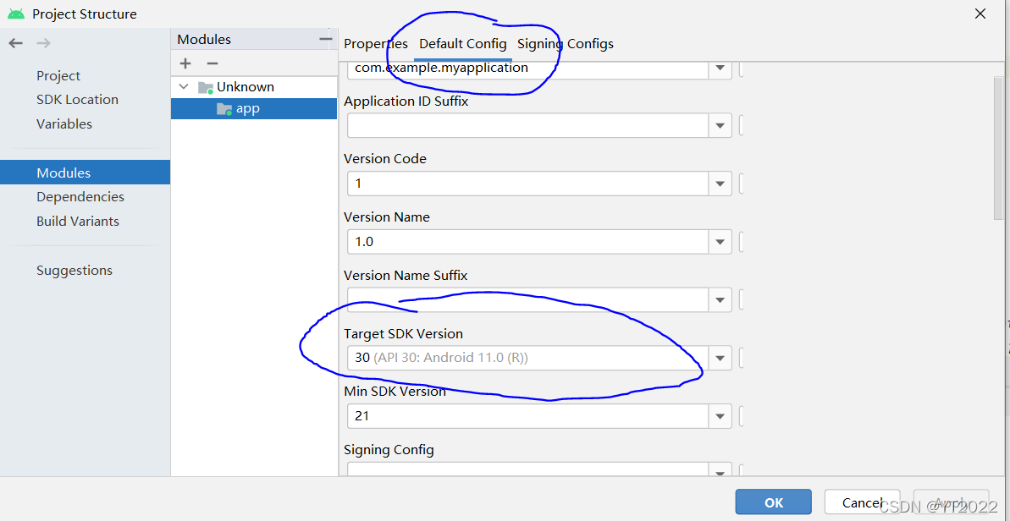
Task: Open the Version Code dropdown arrow
Action: pyautogui.click(x=720, y=184)
